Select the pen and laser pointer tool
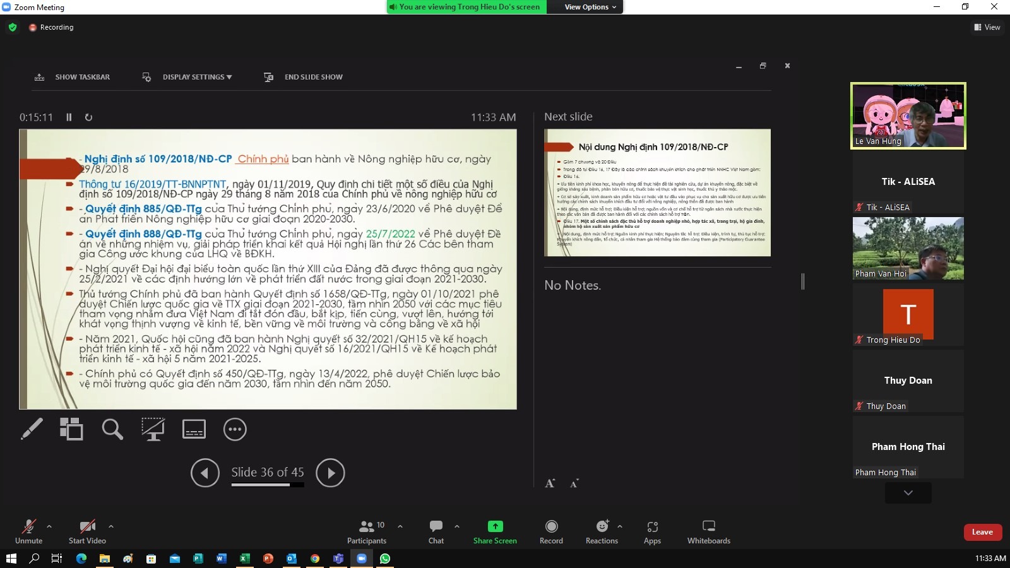This screenshot has width=1010, height=568. tap(32, 429)
